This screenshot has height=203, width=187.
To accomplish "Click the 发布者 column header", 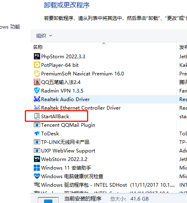I will (183, 47).
